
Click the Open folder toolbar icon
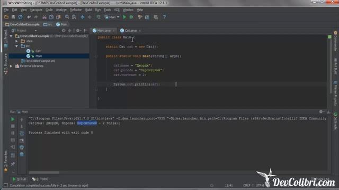tap(6, 17)
